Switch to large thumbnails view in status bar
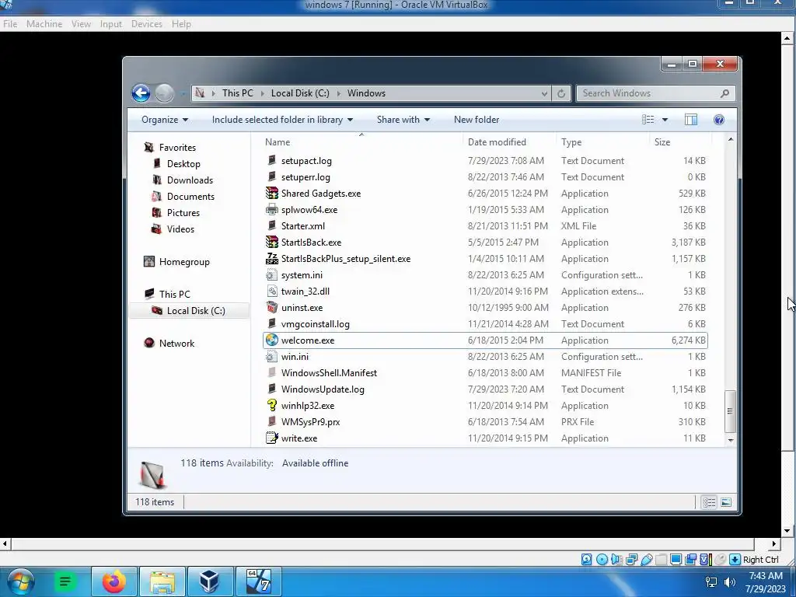796x597 pixels. point(726,502)
